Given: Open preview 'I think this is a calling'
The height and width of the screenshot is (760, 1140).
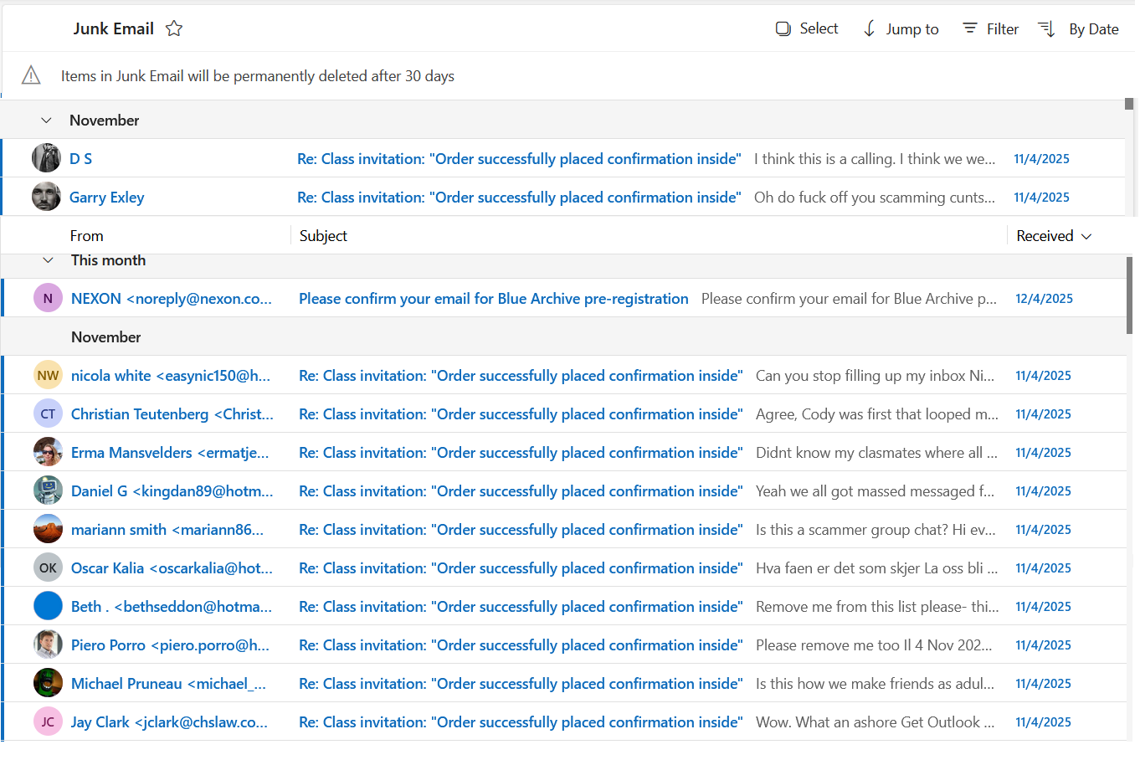Looking at the screenshot, I should point(875,159).
